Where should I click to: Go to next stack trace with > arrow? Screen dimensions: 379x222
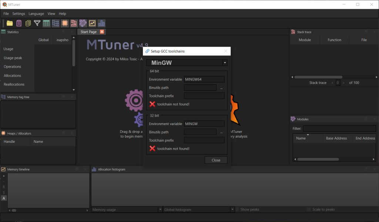343,83
